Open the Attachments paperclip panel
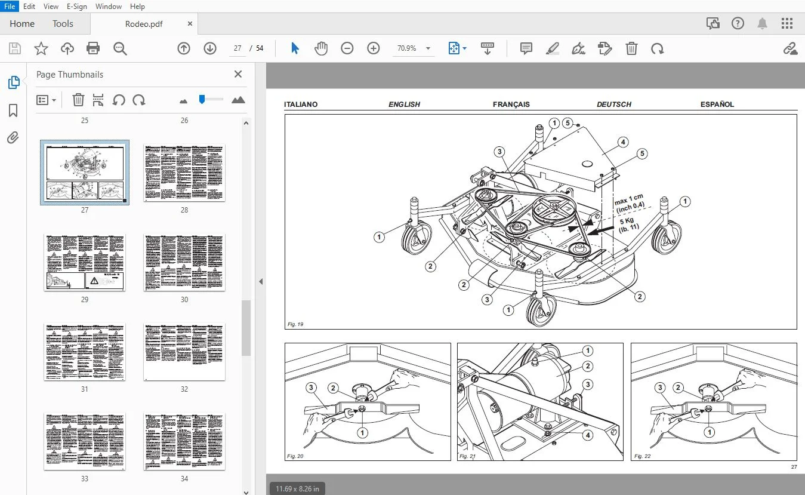This screenshot has height=495, width=805. [x=13, y=138]
